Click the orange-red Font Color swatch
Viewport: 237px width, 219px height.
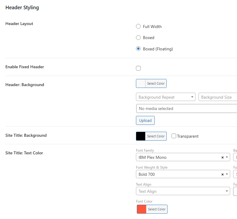[142, 209]
